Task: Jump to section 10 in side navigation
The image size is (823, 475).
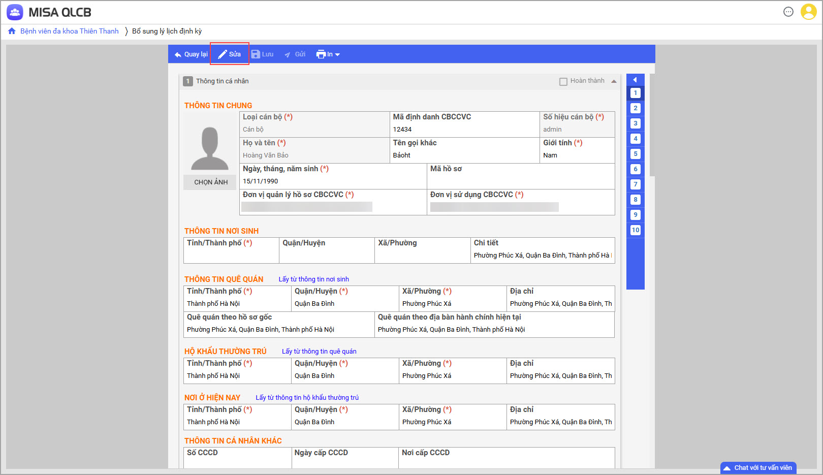Action: coord(635,230)
